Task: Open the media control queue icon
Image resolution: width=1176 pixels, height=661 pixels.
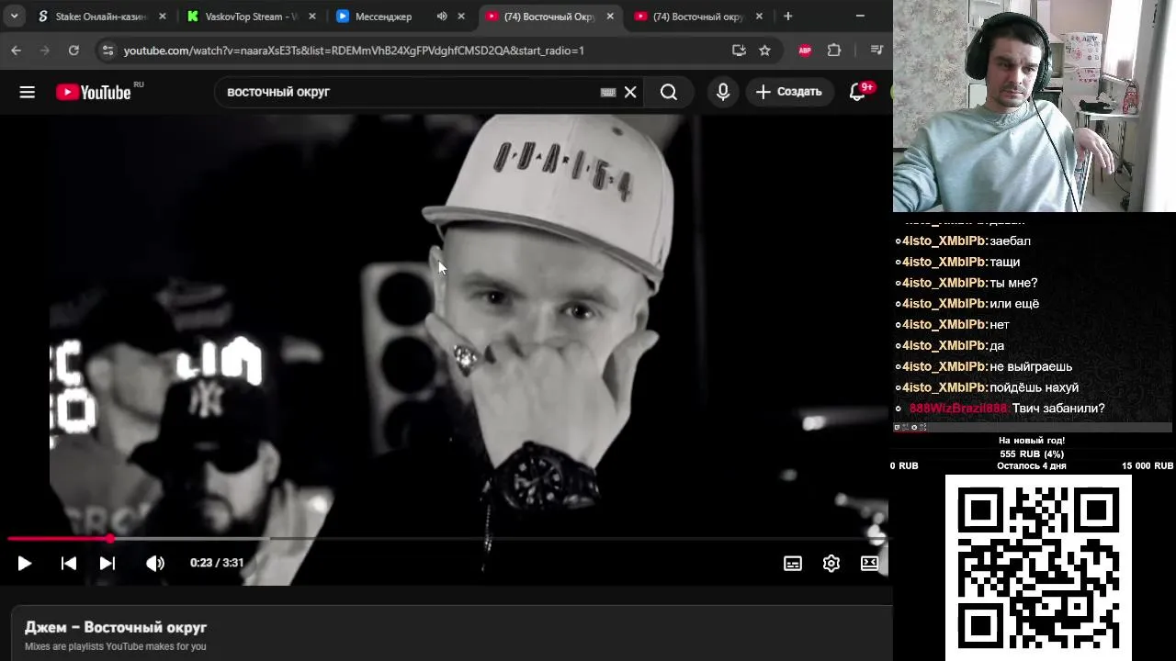Action: 876,50
